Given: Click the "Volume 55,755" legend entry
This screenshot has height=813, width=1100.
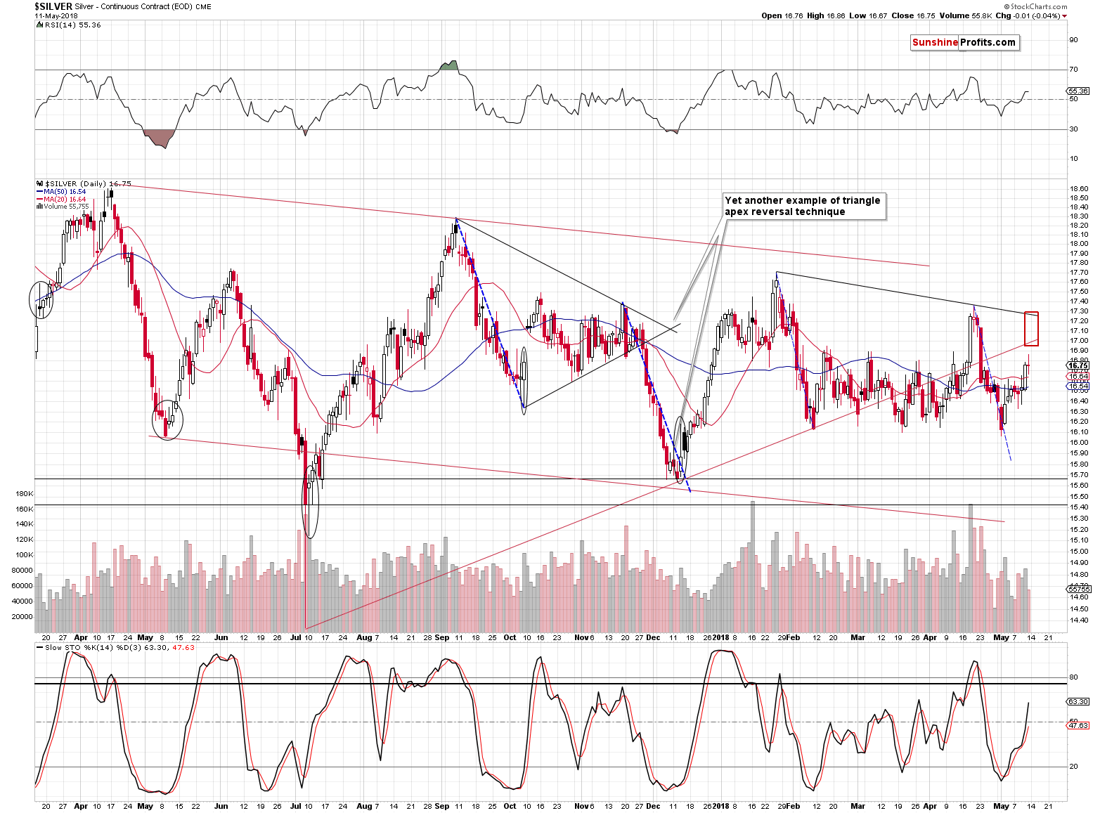Looking at the screenshot, I should [x=63, y=207].
